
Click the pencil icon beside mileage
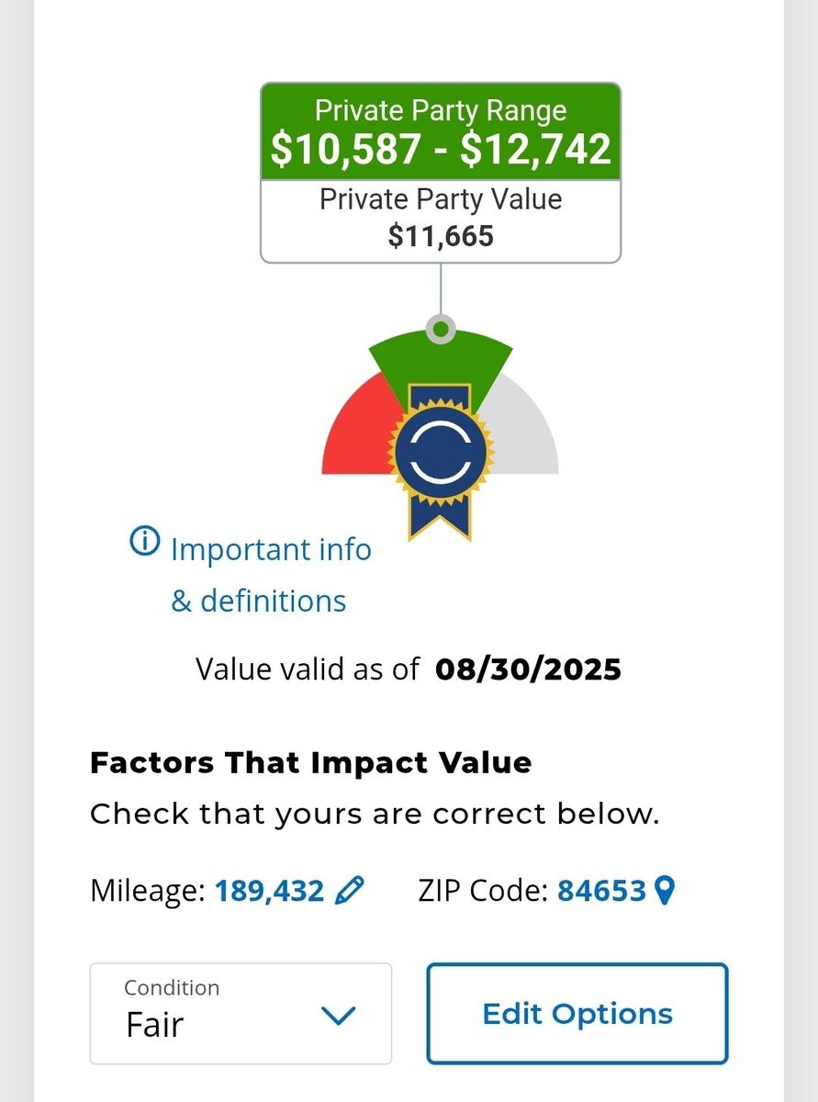350,890
